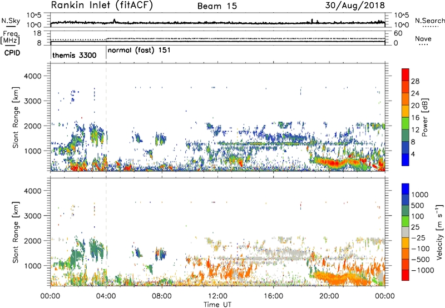This screenshot has height=308, width=445.
Task: Click the 16 label on Power colorbar
Action: [x=415, y=118]
